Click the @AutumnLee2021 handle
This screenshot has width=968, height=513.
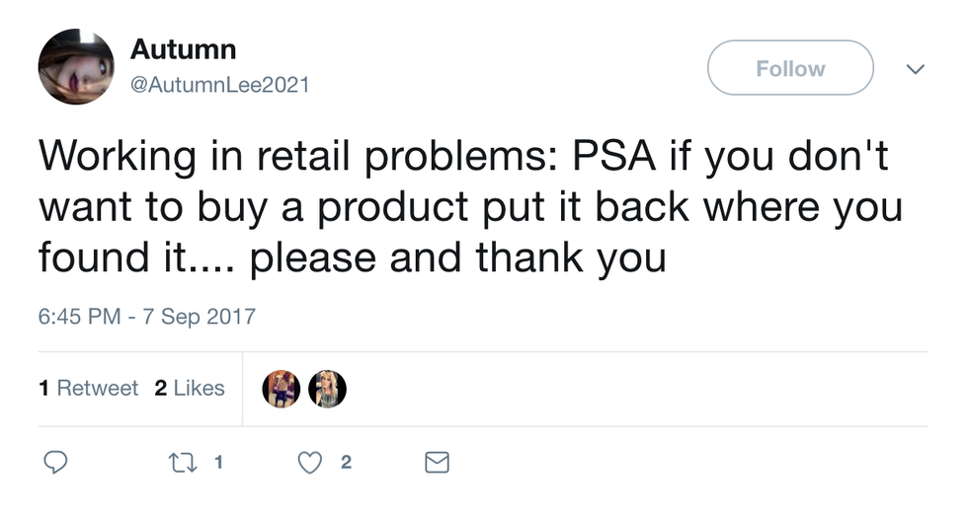tap(219, 86)
